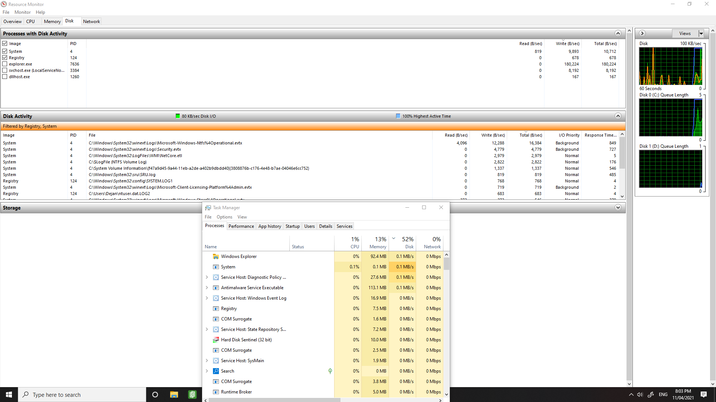The width and height of the screenshot is (716, 402).
Task: Open Task Manager Performance tab
Action: pyautogui.click(x=241, y=226)
